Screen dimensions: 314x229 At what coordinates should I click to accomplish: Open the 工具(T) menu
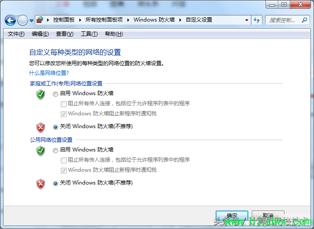(x=89, y=34)
